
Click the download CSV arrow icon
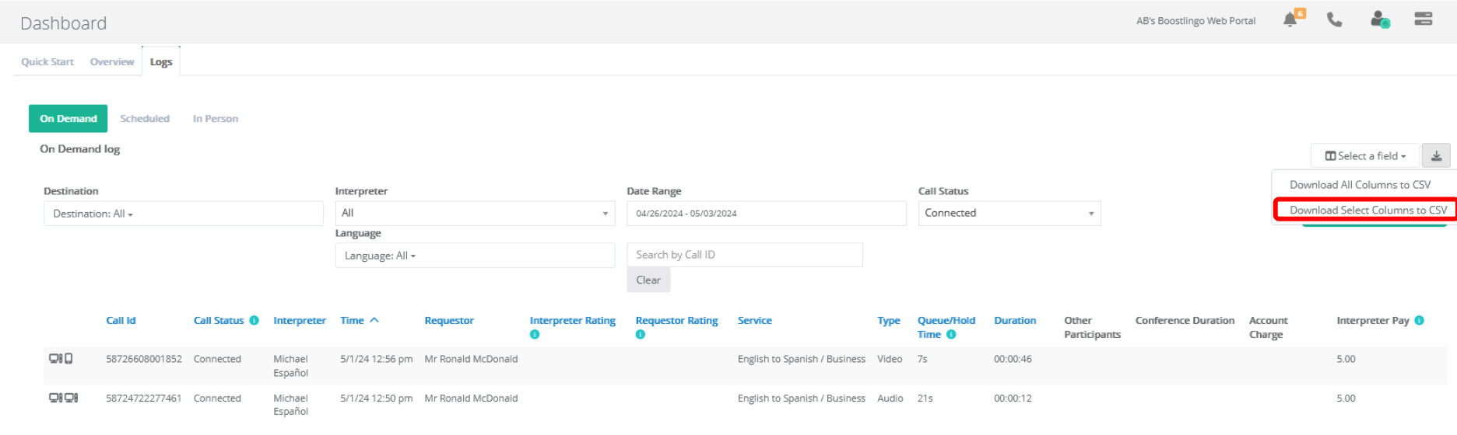(1436, 156)
